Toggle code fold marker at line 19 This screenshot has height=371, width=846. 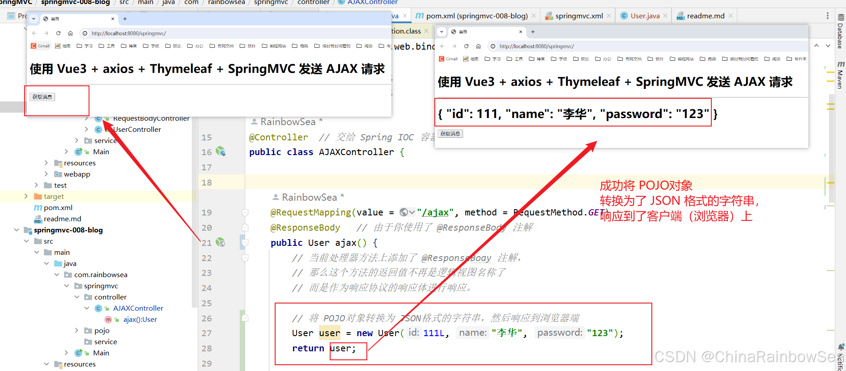tap(245, 212)
